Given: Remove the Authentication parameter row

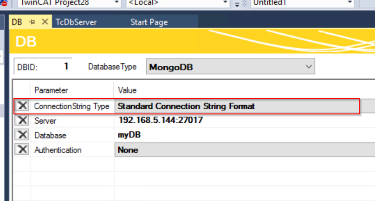Looking at the screenshot, I should [22, 150].
